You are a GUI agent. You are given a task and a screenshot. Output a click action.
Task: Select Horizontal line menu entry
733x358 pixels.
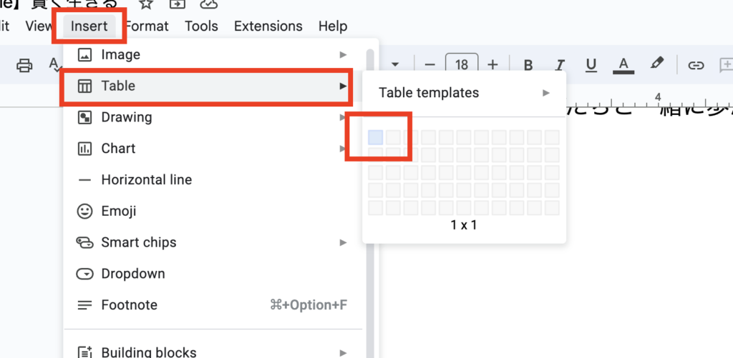pyautogui.click(x=147, y=179)
